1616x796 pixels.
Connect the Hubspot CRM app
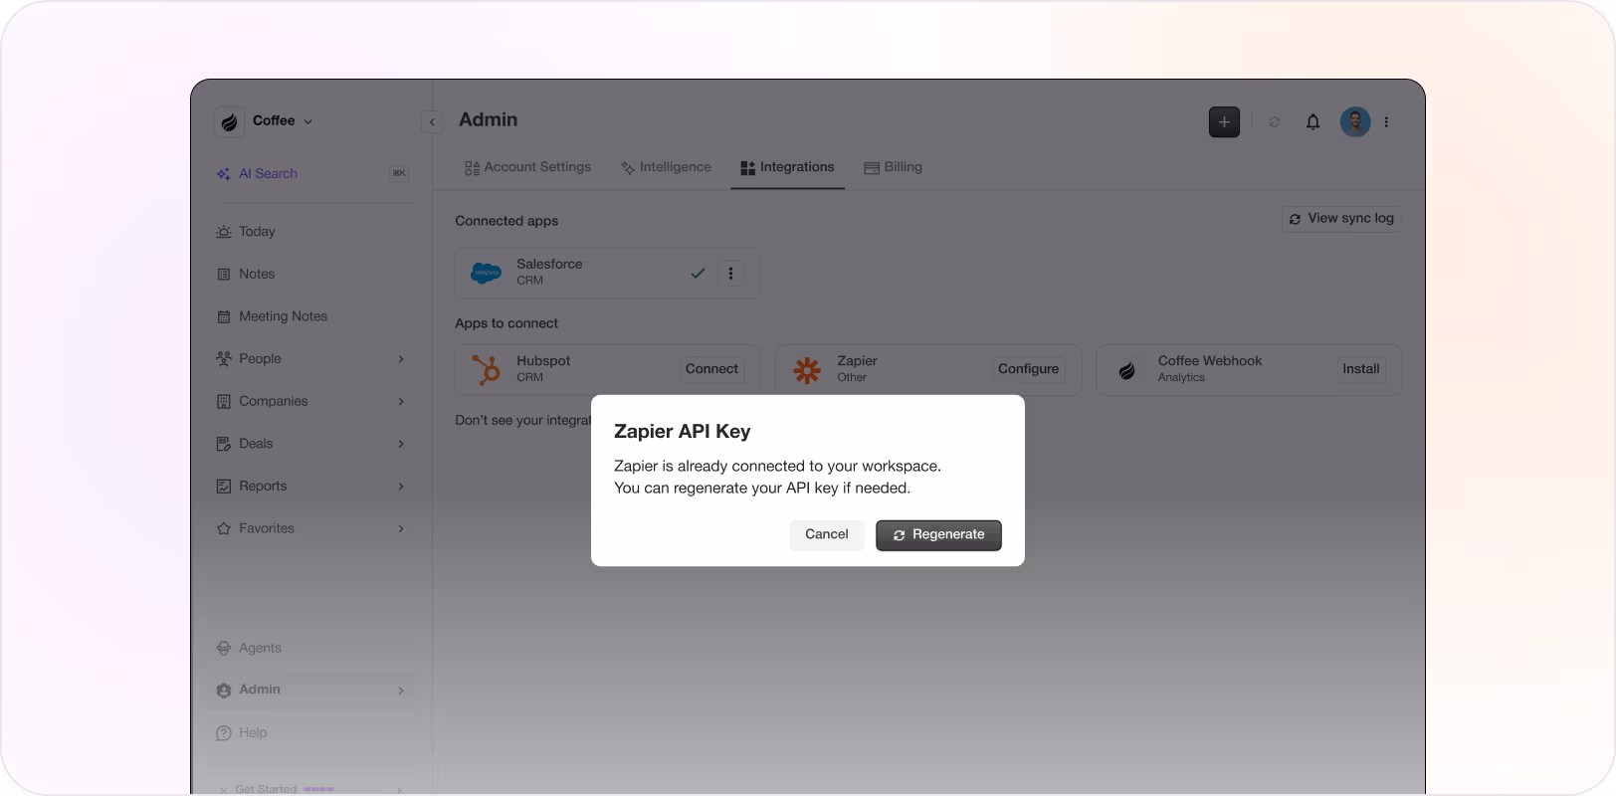pos(711,369)
